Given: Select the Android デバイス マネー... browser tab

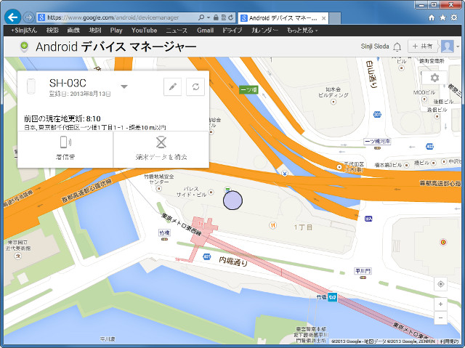Looking at the screenshot, I should click(283, 18).
